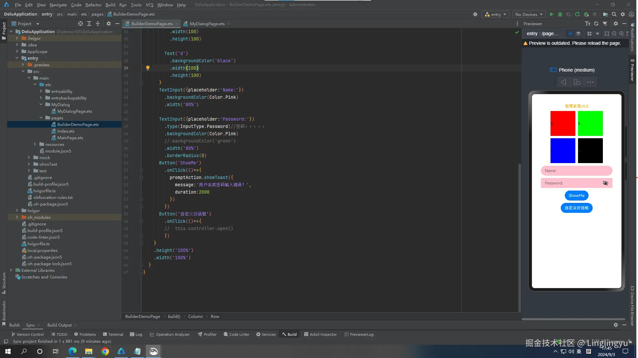Switch to the MyDialogPage.ets editor tab
Screen dimensions: 638x358
pyautogui.click(x=207, y=24)
